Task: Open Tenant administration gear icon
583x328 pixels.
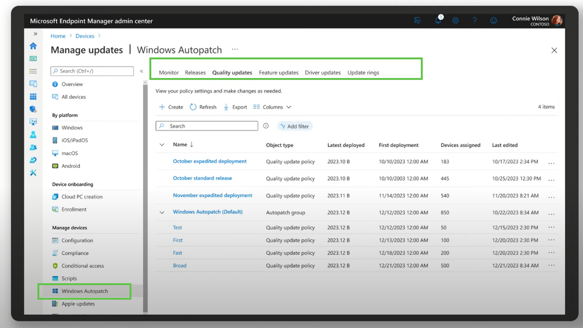Action: (x=33, y=160)
